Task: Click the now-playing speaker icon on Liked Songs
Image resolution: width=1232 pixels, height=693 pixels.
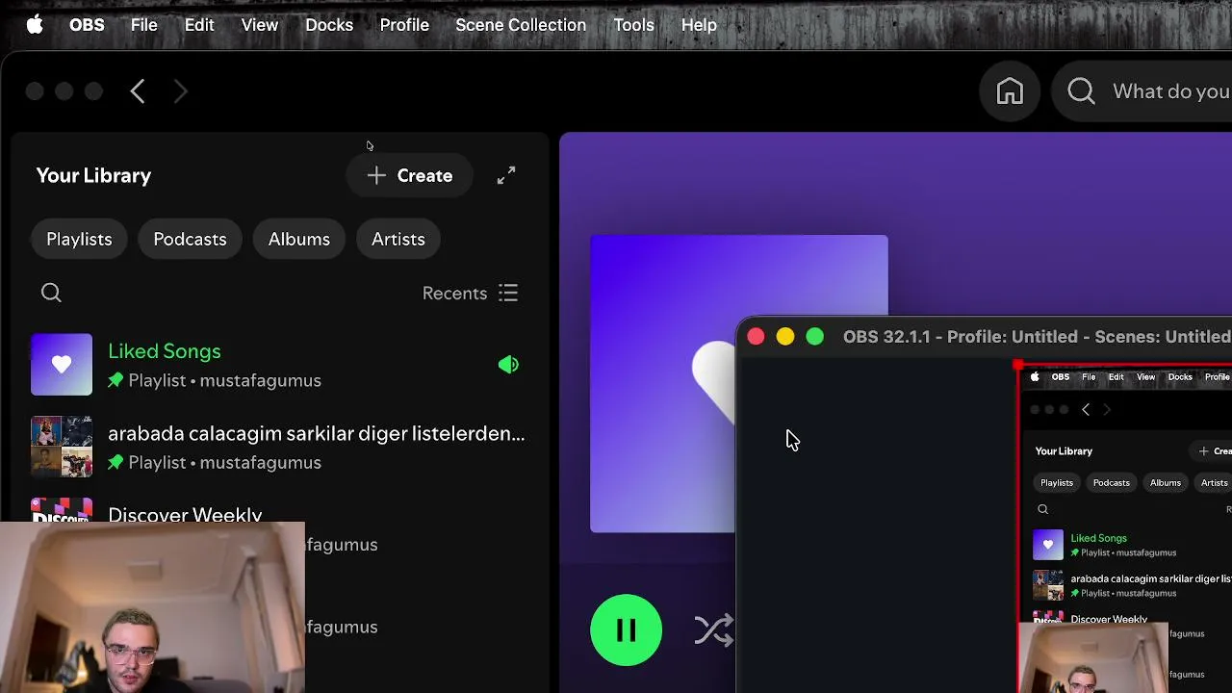Action: [508, 365]
